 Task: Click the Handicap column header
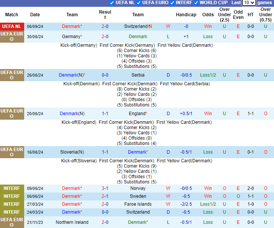pyautogui.click(x=186, y=15)
